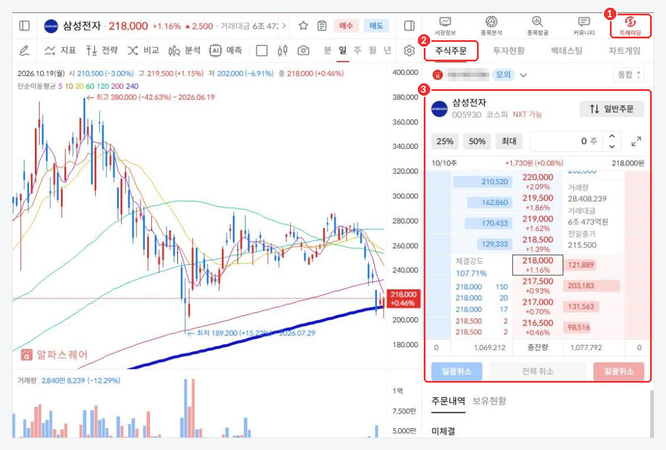Expand the 모의 account dropdown chevron
This screenshot has height=450, width=666.
click(x=524, y=75)
